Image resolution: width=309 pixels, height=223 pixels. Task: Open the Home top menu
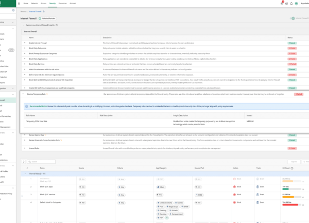pyautogui.click(x=26, y=4)
